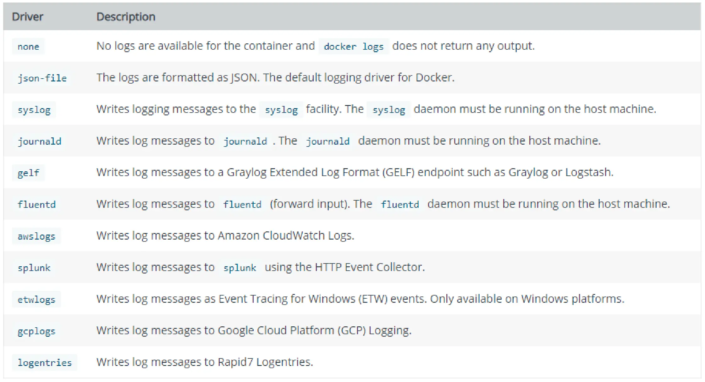Viewport: 705px width, 382px height.
Task: Click the gcplogs driver name
Action: pos(36,331)
